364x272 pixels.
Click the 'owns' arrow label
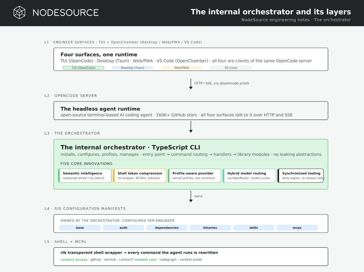[198, 196]
